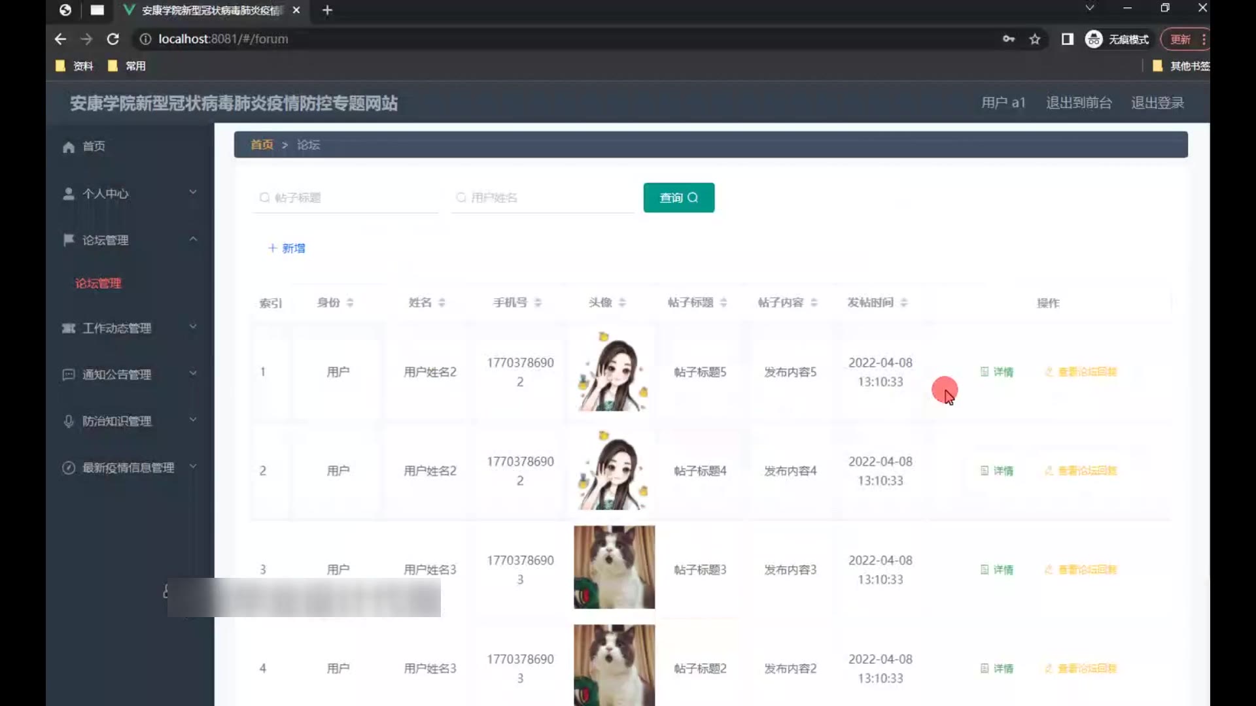
Task: Click the icon beside 最新疫情信息管理
Action: [x=69, y=468]
